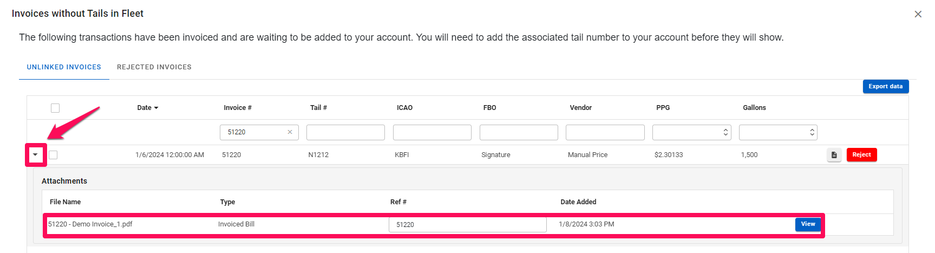Toggle the select-all invoices checkbox

point(55,108)
